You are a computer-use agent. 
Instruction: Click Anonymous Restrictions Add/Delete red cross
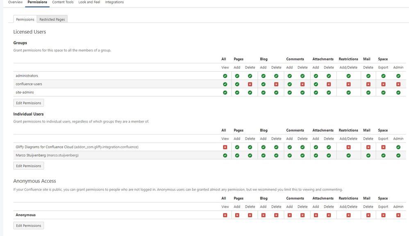click(348, 215)
